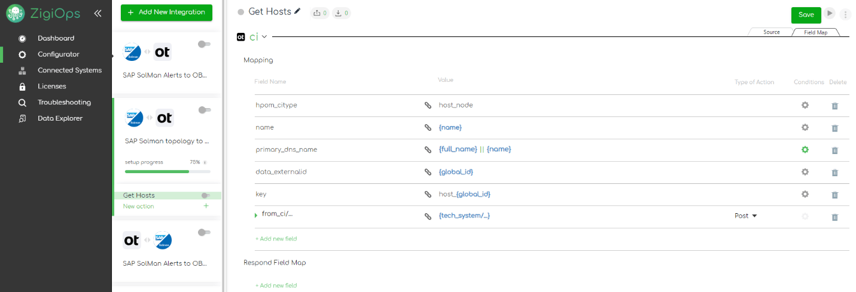Click link icon for from_ci row
Viewport: 856px width, 292px height.
428,217
